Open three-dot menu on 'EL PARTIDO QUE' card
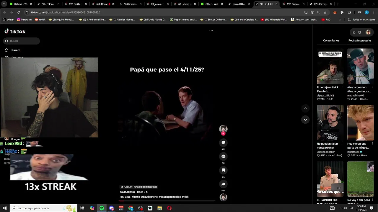 click(x=342, y=200)
